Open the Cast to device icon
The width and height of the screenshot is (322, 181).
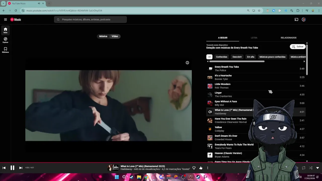coord(296,19)
